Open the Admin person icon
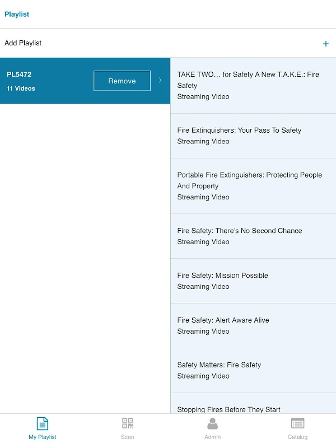The width and height of the screenshot is (336, 448). point(212,423)
